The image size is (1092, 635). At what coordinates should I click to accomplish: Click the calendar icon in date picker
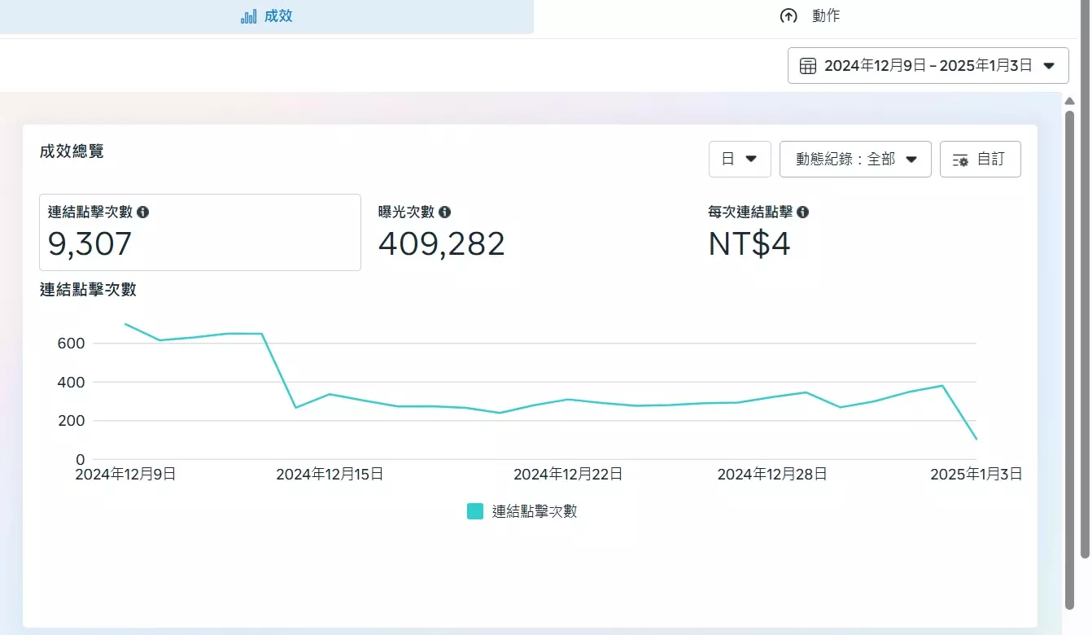[808, 66]
